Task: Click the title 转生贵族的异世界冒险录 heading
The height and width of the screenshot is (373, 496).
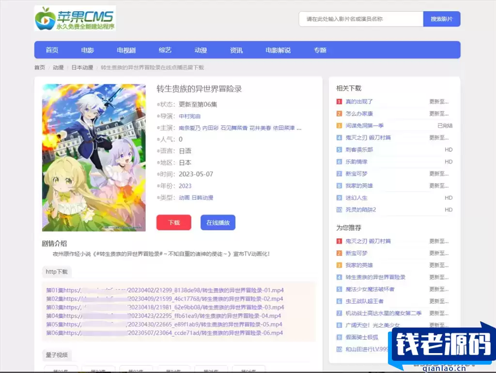Action: (199, 89)
